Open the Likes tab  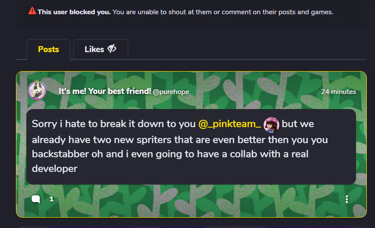(101, 50)
